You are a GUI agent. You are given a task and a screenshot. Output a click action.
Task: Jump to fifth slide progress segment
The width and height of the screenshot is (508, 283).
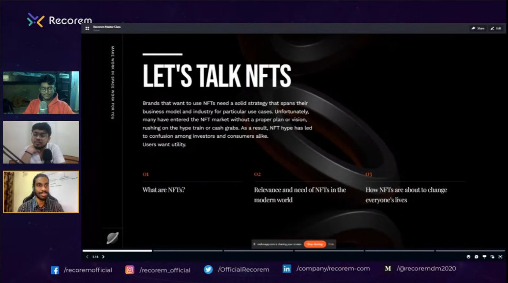point(400,250)
